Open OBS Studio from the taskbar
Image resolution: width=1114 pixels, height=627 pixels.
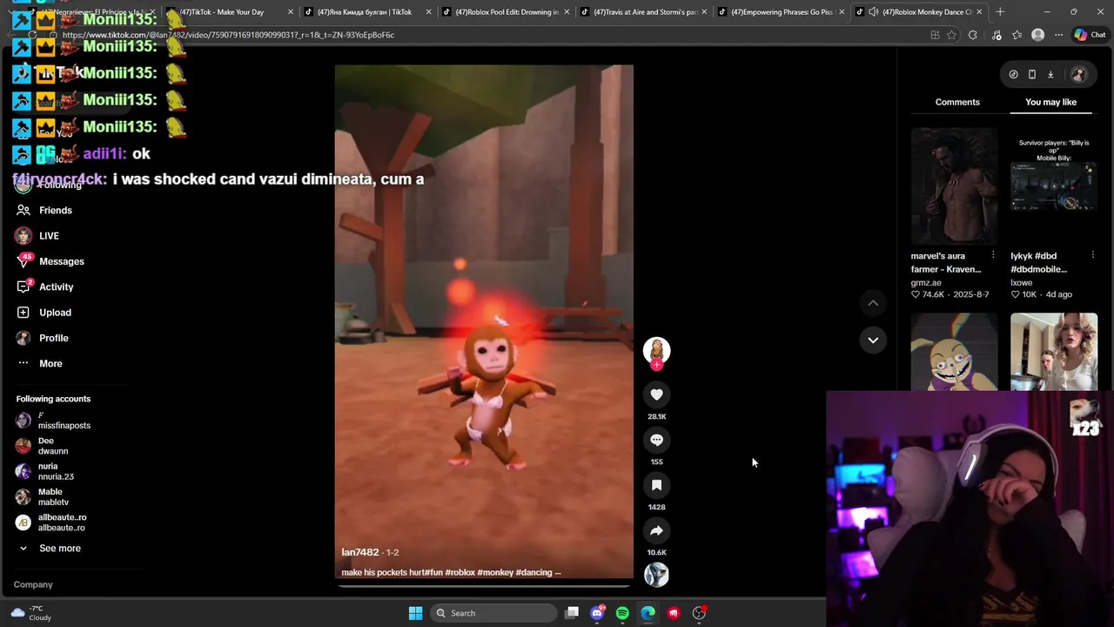(699, 613)
